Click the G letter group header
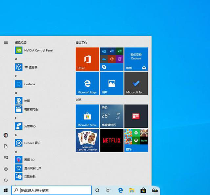Viewport: 210px width, 195px height. pos(16,135)
